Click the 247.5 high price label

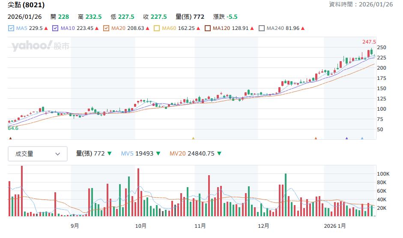click(x=368, y=42)
